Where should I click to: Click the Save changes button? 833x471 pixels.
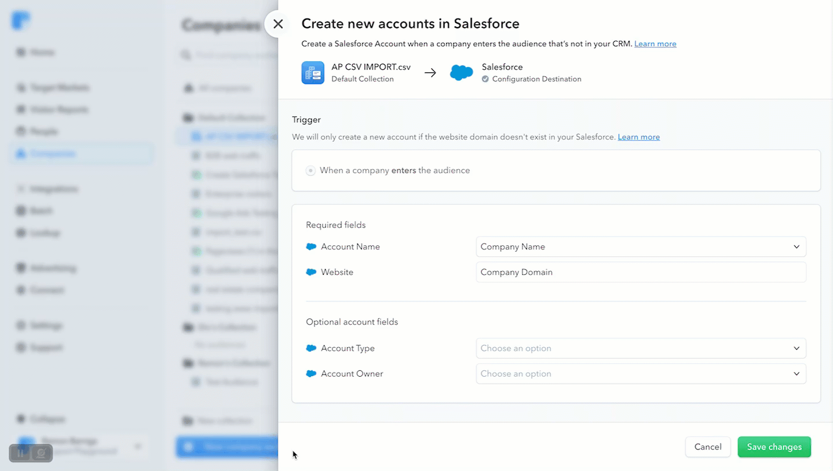[774, 447]
